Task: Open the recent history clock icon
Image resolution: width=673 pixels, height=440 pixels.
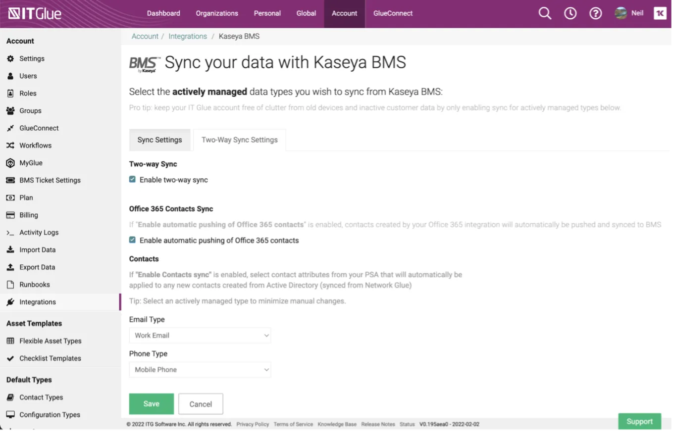Action: pos(570,13)
